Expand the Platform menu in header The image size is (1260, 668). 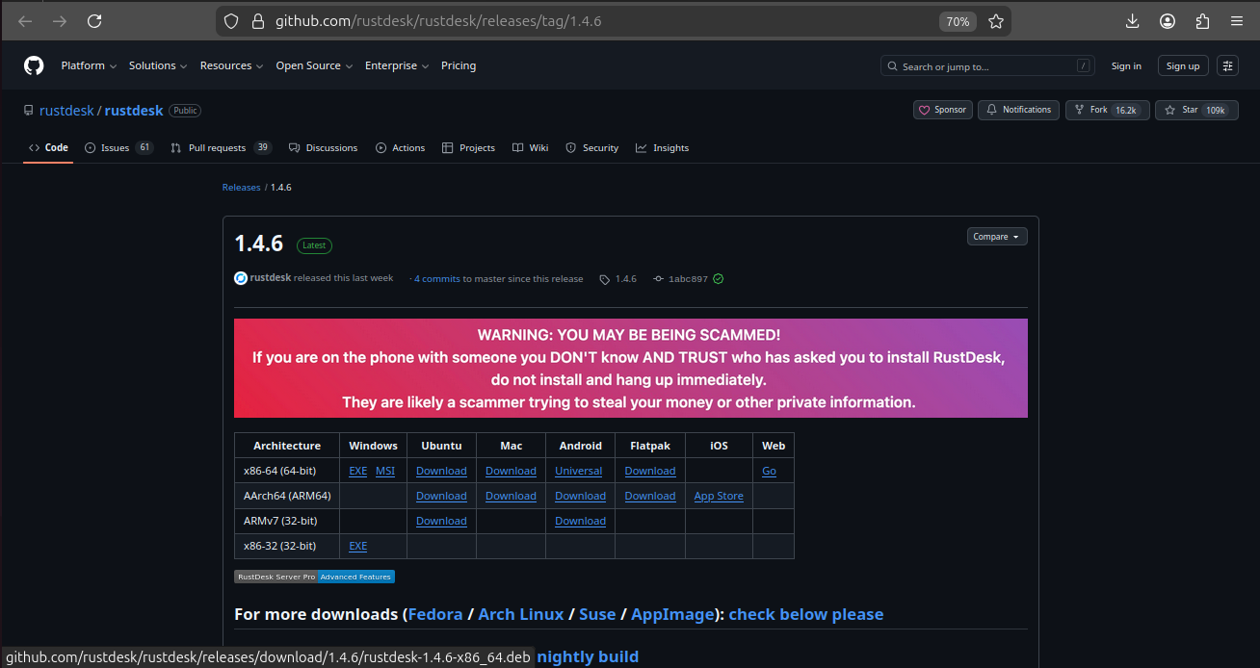click(x=89, y=65)
